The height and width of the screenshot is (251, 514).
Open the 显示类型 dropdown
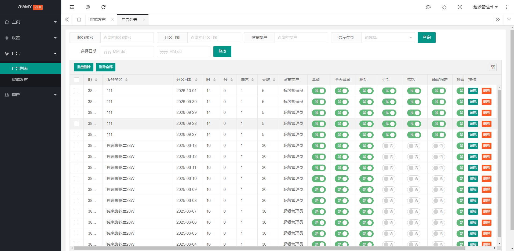click(388, 38)
